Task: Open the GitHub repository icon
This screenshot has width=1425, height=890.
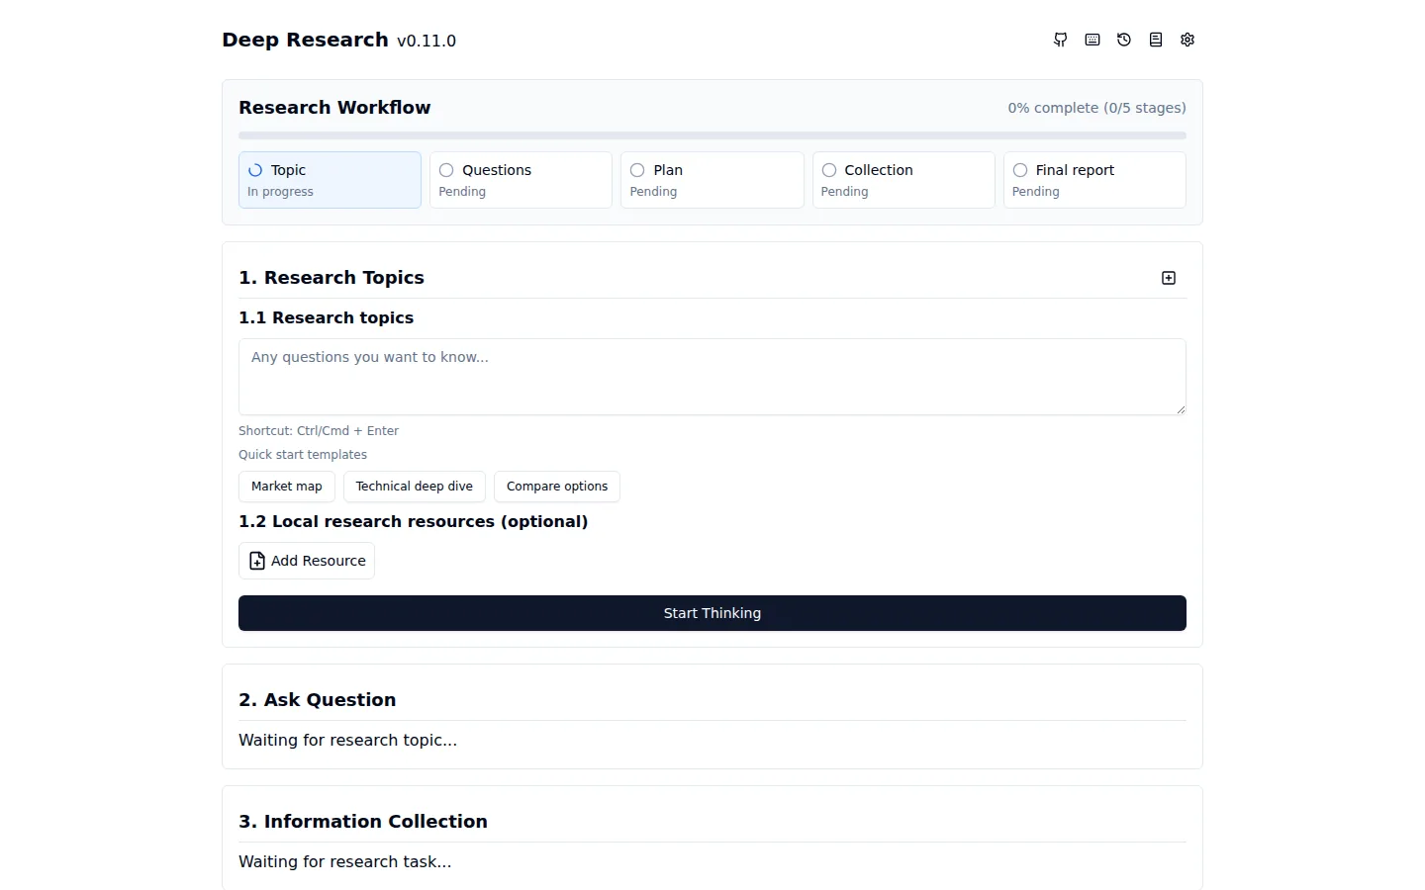Action: coord(1061,40)
